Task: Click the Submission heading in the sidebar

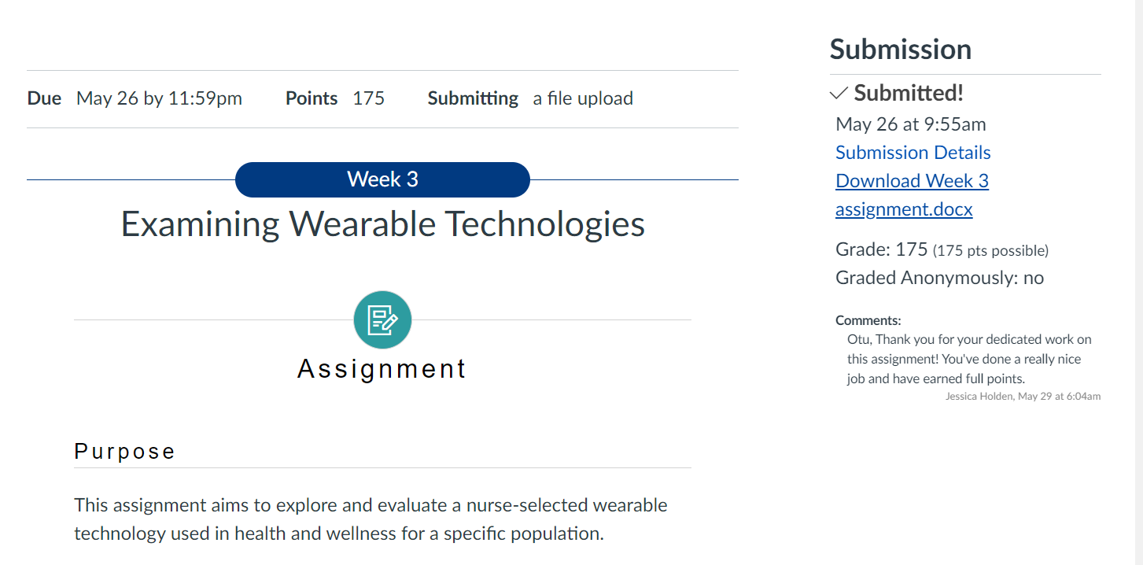Action: click(900, 49)
